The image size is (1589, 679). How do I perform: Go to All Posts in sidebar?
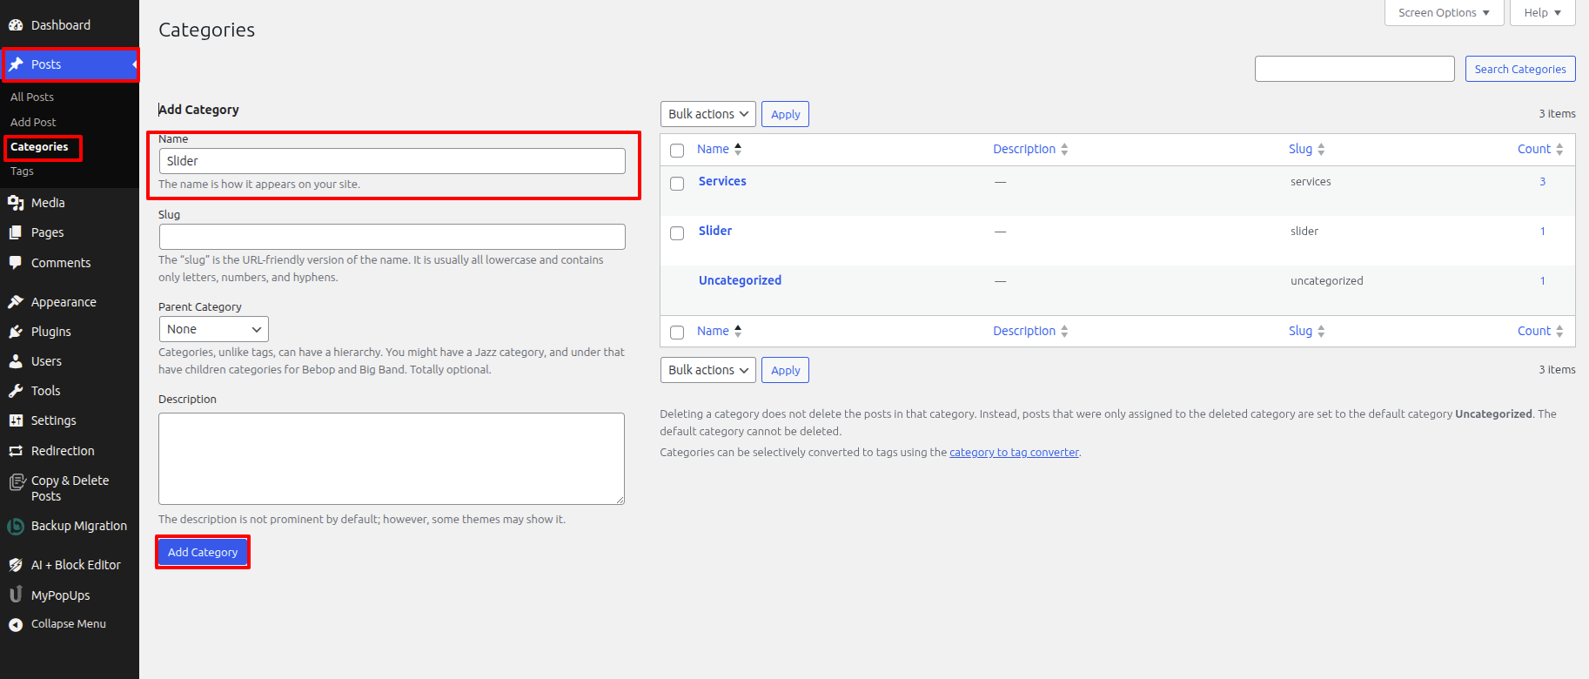tap(32, 97)
